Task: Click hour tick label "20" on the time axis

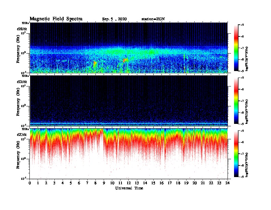Action: tap(195, 183)
